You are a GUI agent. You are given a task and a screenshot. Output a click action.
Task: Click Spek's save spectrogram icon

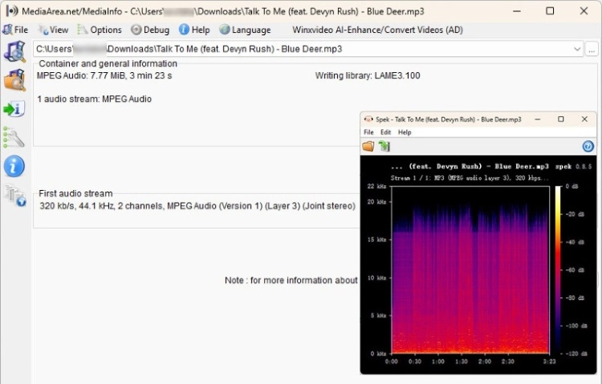tap(384, 146)
